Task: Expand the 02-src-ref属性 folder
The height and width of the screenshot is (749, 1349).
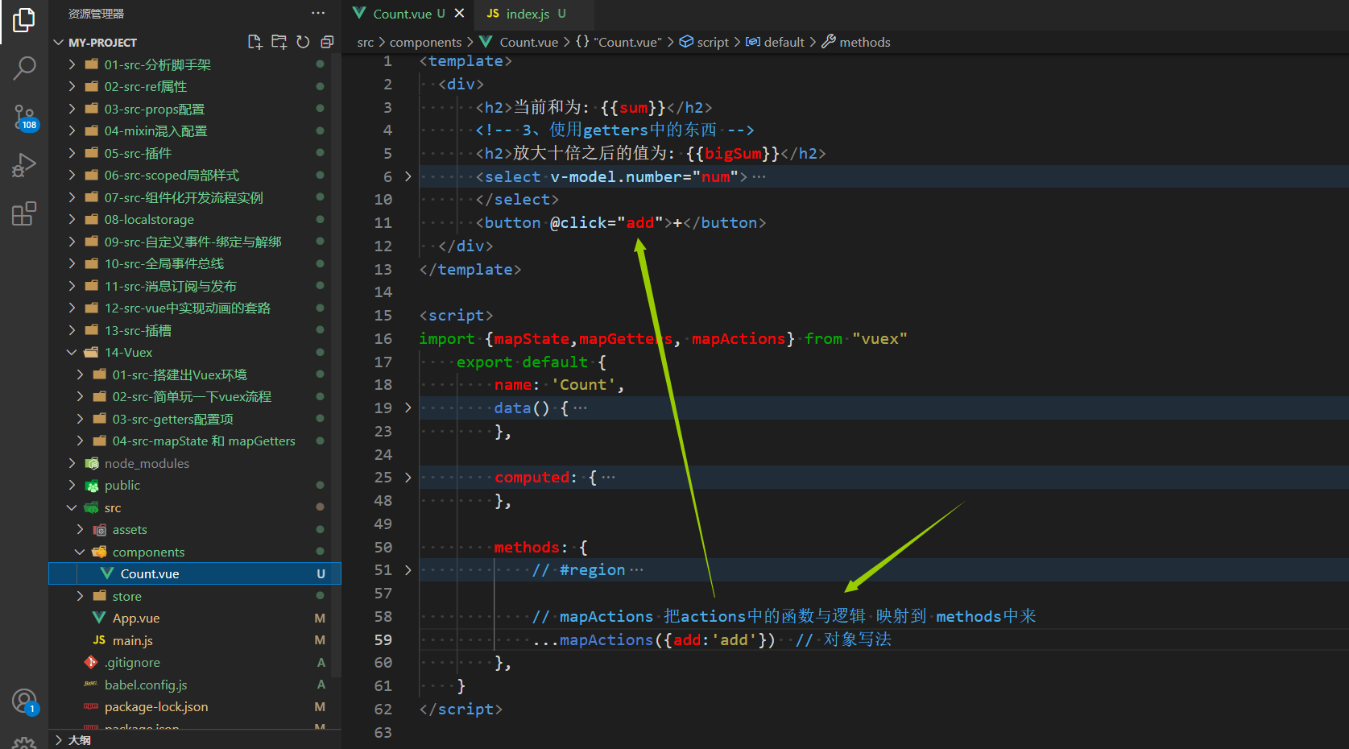Action: [x=72, y=86]
